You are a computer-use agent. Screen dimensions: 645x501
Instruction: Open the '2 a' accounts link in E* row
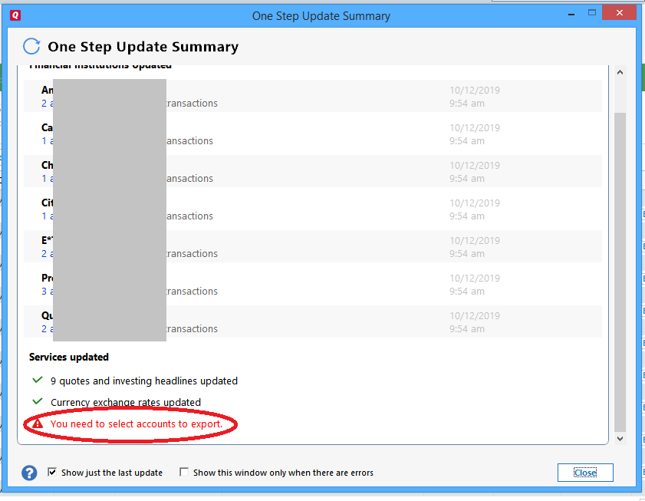tap(48, 254)
